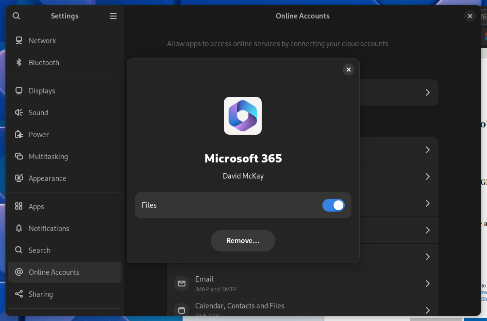487x321 pixels.
Task: Click the Remove... button
Action: [x=243, y=241]
